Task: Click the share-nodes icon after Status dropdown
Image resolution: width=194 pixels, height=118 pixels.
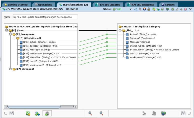Action: tap(136, 9)
